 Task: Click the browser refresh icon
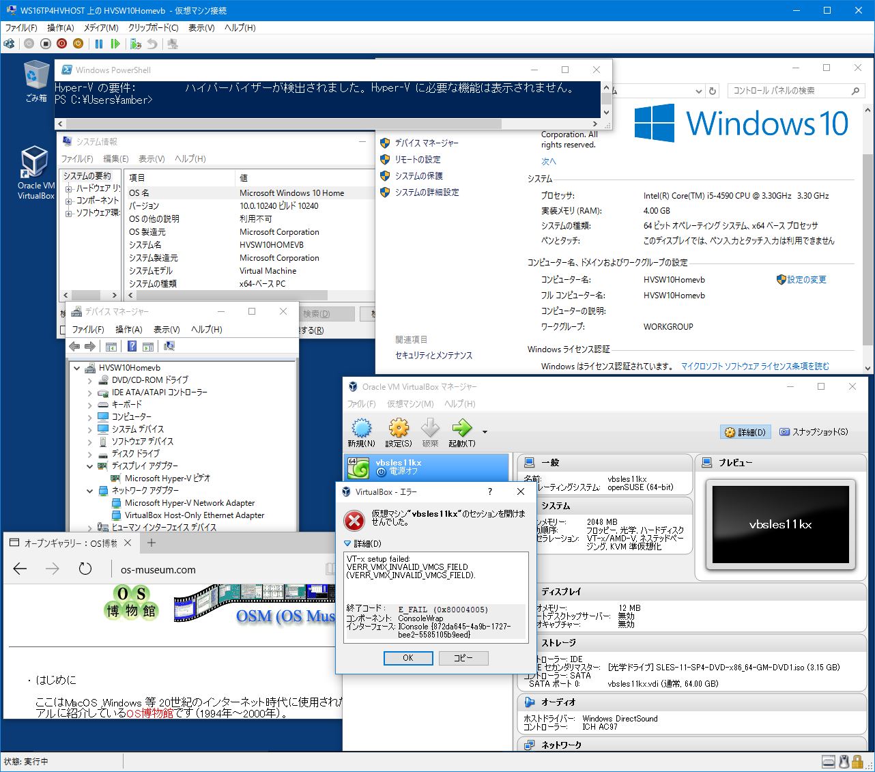85,569
